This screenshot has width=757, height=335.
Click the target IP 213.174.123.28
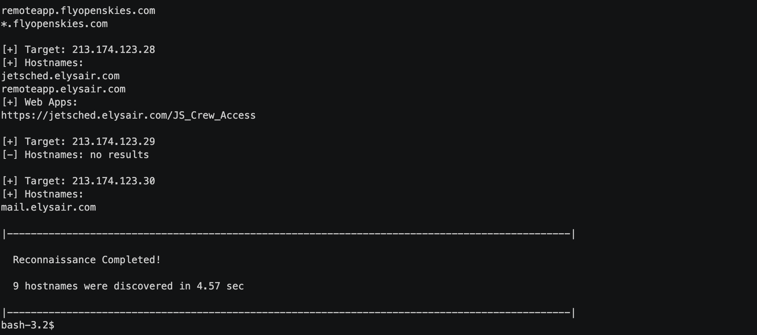click(113, 50)
